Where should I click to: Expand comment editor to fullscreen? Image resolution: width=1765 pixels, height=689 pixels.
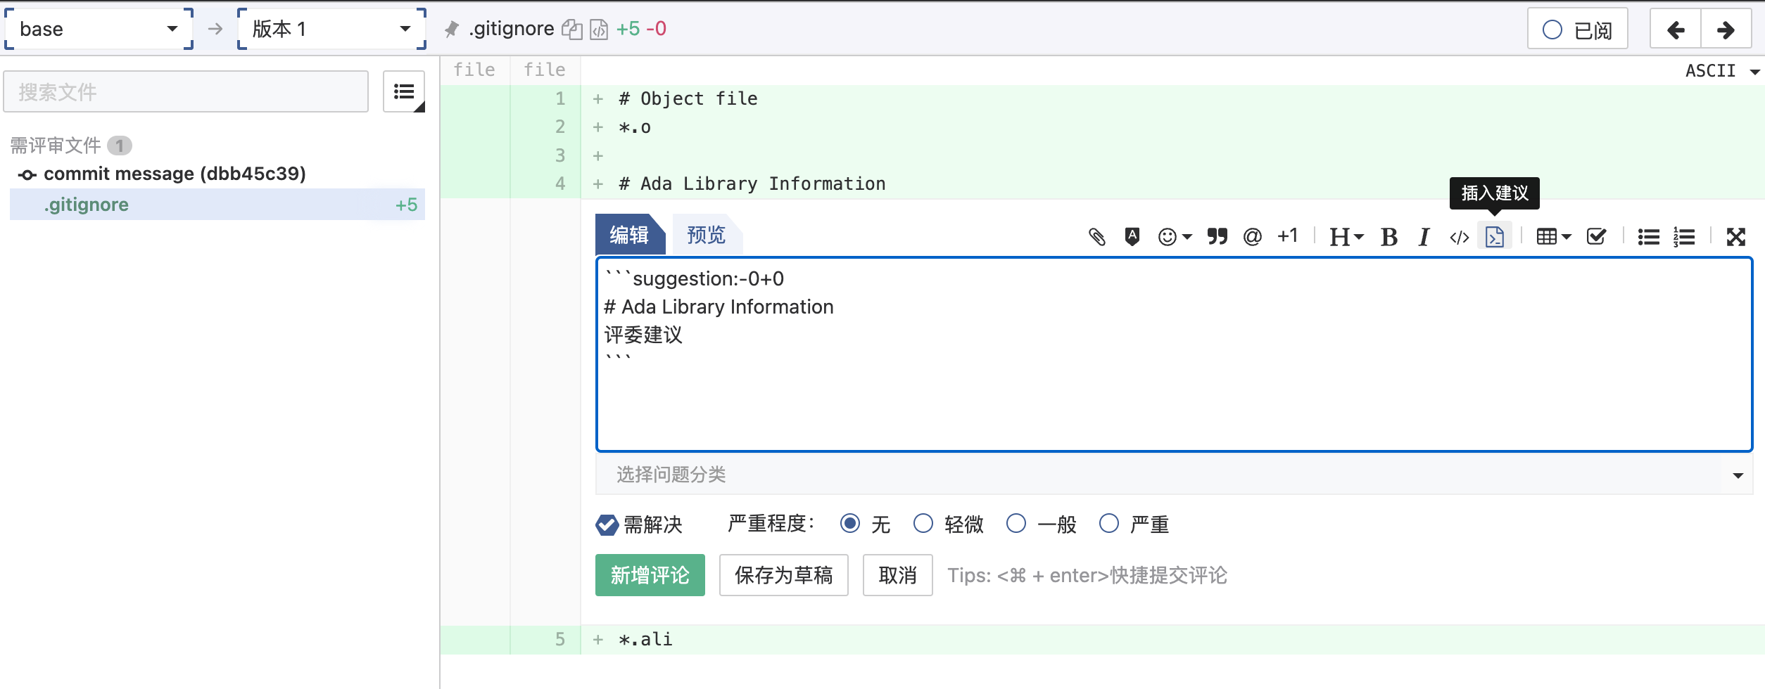(x=1735, y=237)
